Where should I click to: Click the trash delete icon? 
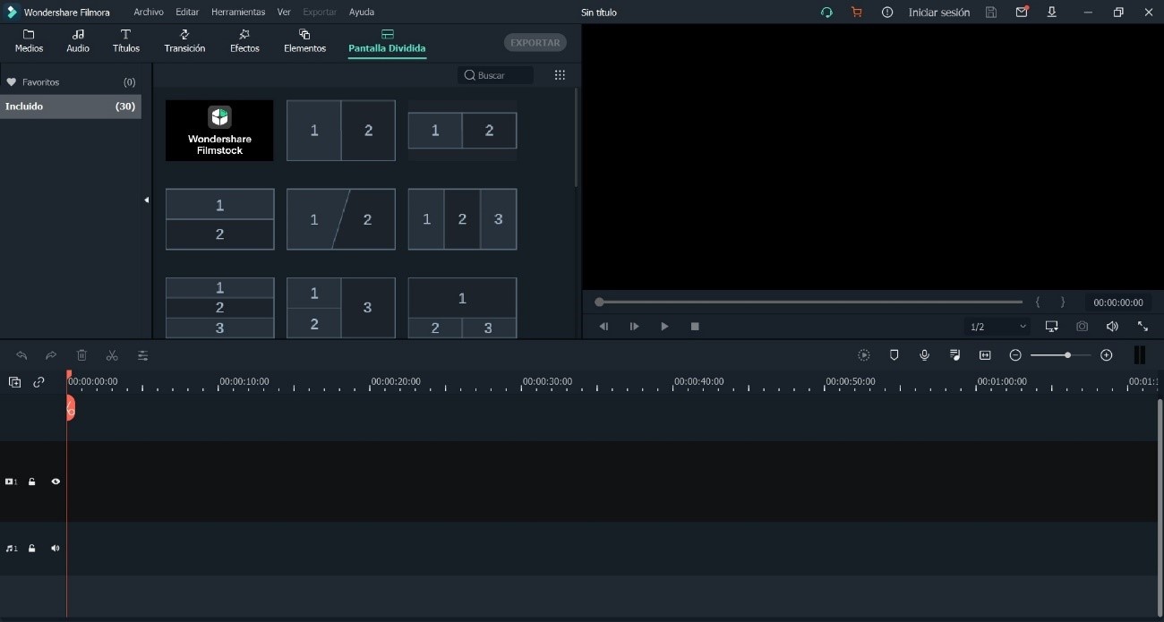click(x=81, y=355)
